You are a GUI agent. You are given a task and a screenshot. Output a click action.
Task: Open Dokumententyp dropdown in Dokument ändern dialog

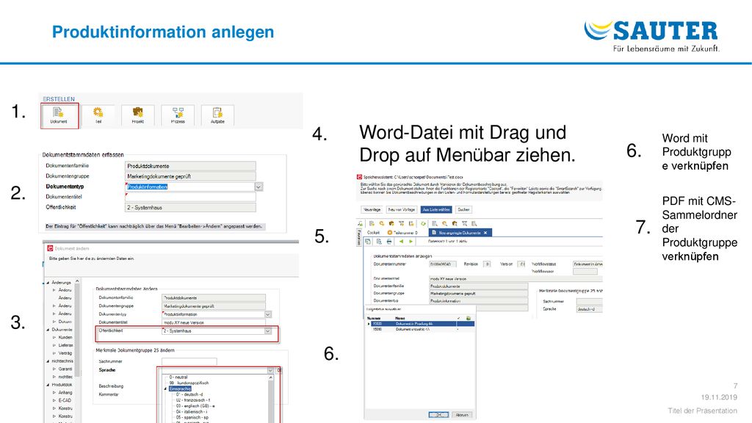click(268, 314)
